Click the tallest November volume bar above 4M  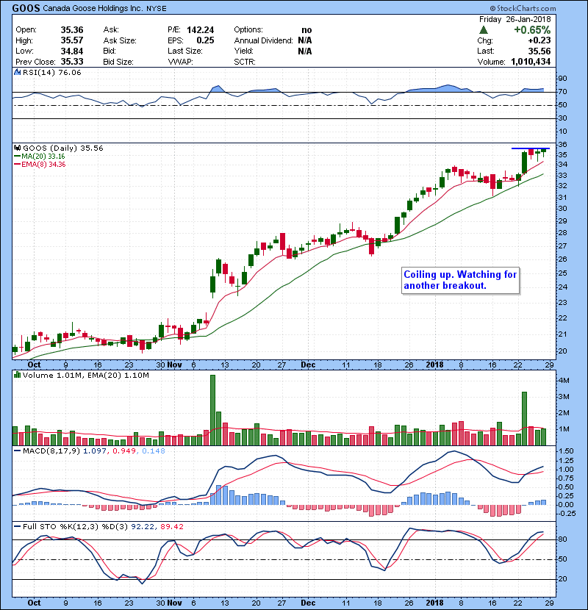pyautogui.click(x=212, y=410)
